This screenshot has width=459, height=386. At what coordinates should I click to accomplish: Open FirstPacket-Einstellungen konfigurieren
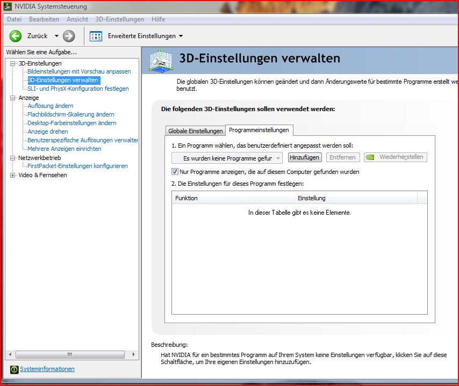(x=77, y=166)
